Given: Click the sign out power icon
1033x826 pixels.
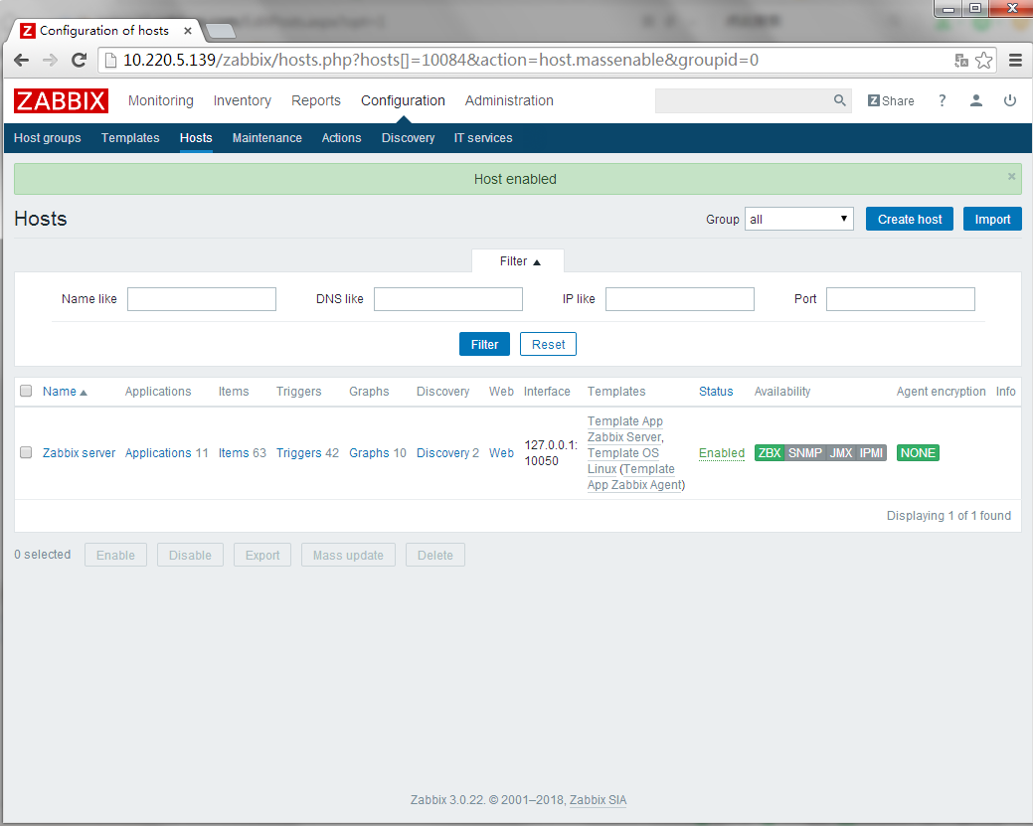Looking at the screenshot, I should [x=1009, y=100].
